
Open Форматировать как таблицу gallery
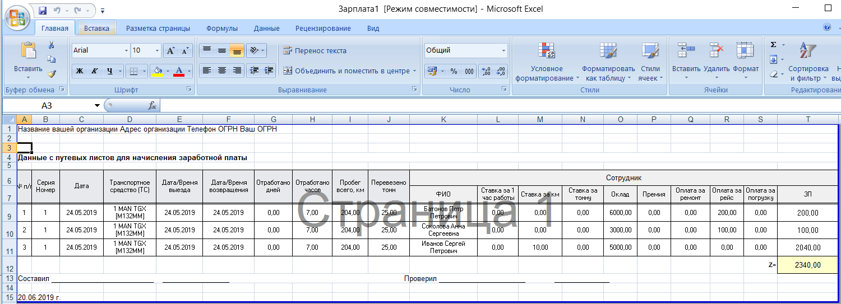[608, 62]
